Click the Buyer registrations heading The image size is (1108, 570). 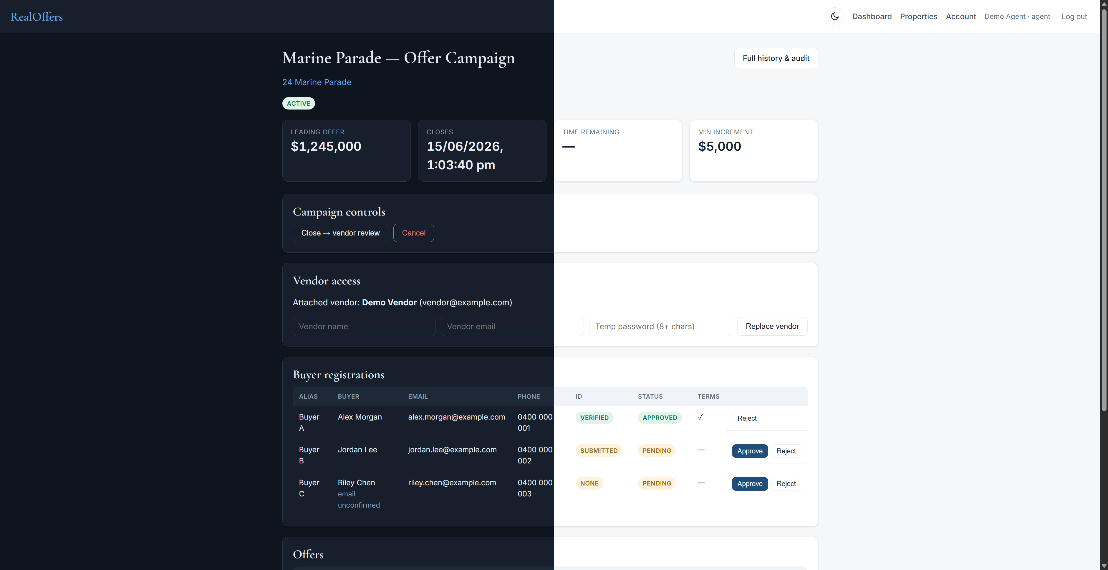coord(339,375)
